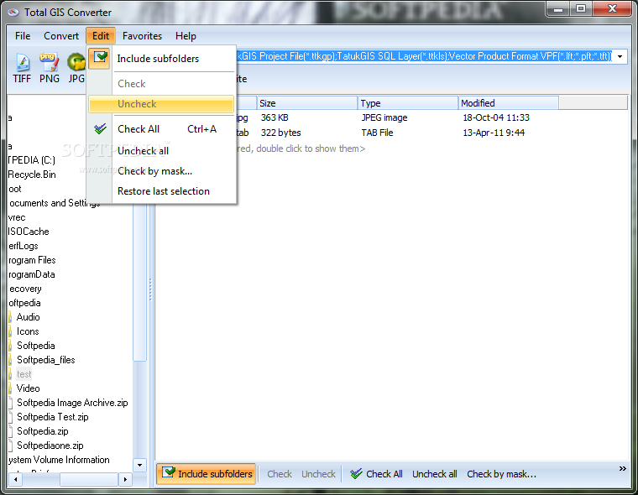Viewport: 638px width, 495px height.
Task: Select SOFTPEDIA (C:) drive in tree
Action: pyautogui.click(x=31, y=160)
